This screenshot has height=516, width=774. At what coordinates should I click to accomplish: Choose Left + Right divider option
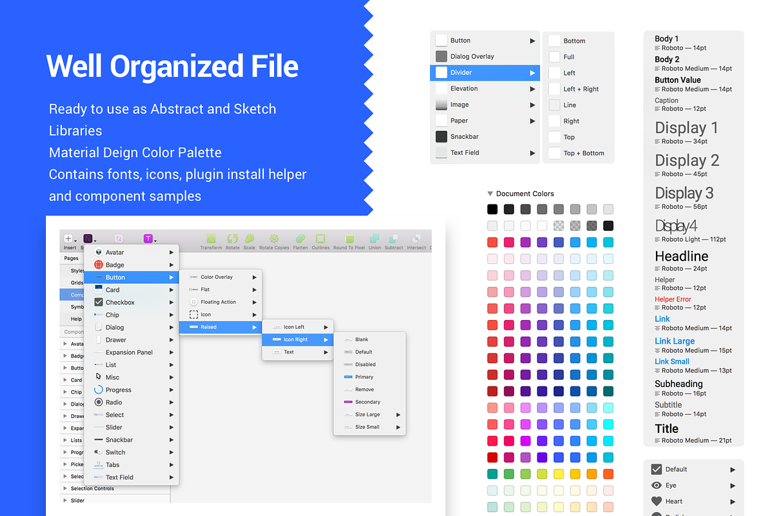(579, 89)
